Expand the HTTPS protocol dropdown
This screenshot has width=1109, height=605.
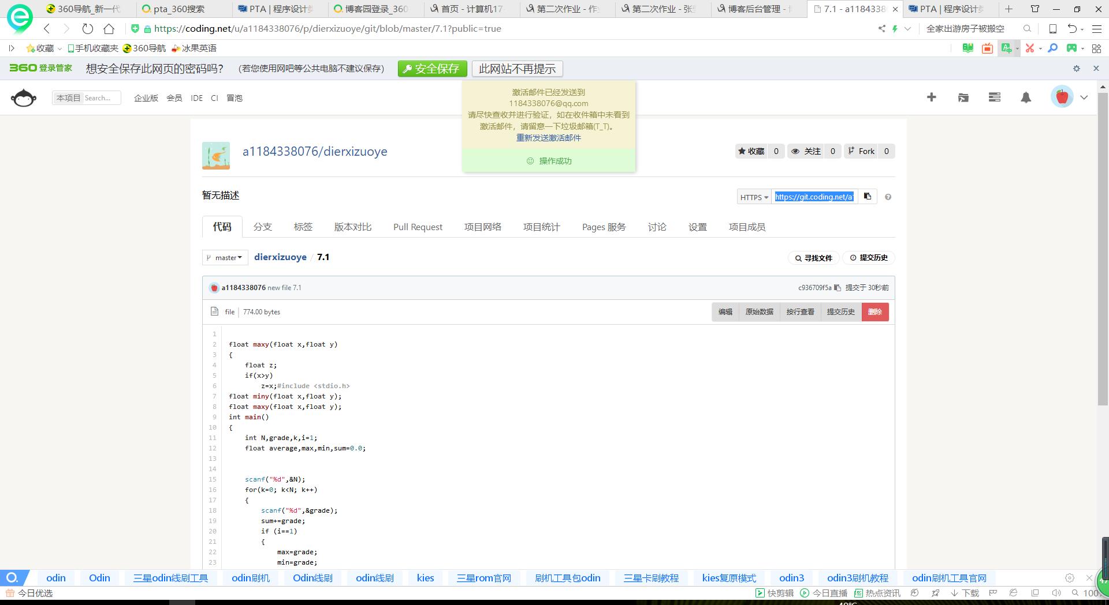pos(754,197)
